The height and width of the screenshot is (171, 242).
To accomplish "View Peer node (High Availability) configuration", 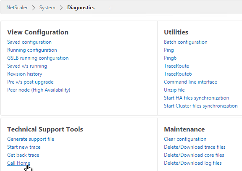I will [x=39, y=90].
